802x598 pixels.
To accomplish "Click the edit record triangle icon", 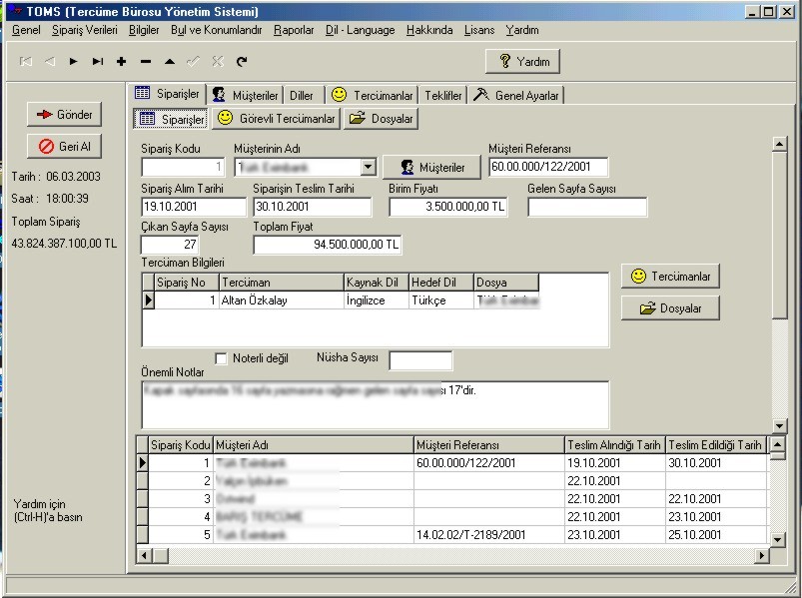I will 169,62.
